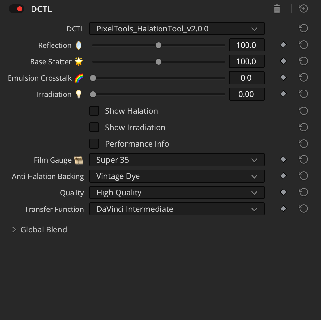Screen dimensions: 321x320
Task: Enable the Show Halation checkbox
Action: pyautogui.click(x=94, y=111)
